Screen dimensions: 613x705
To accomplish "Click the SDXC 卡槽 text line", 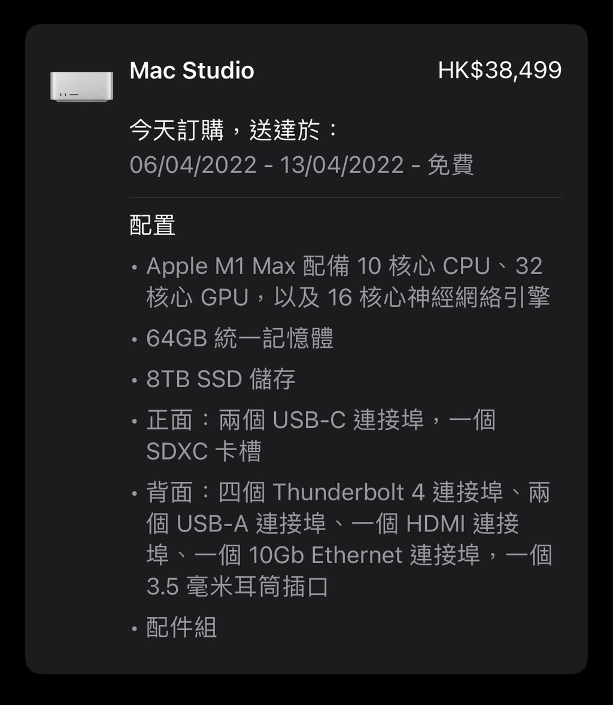I will pos(204,451).
